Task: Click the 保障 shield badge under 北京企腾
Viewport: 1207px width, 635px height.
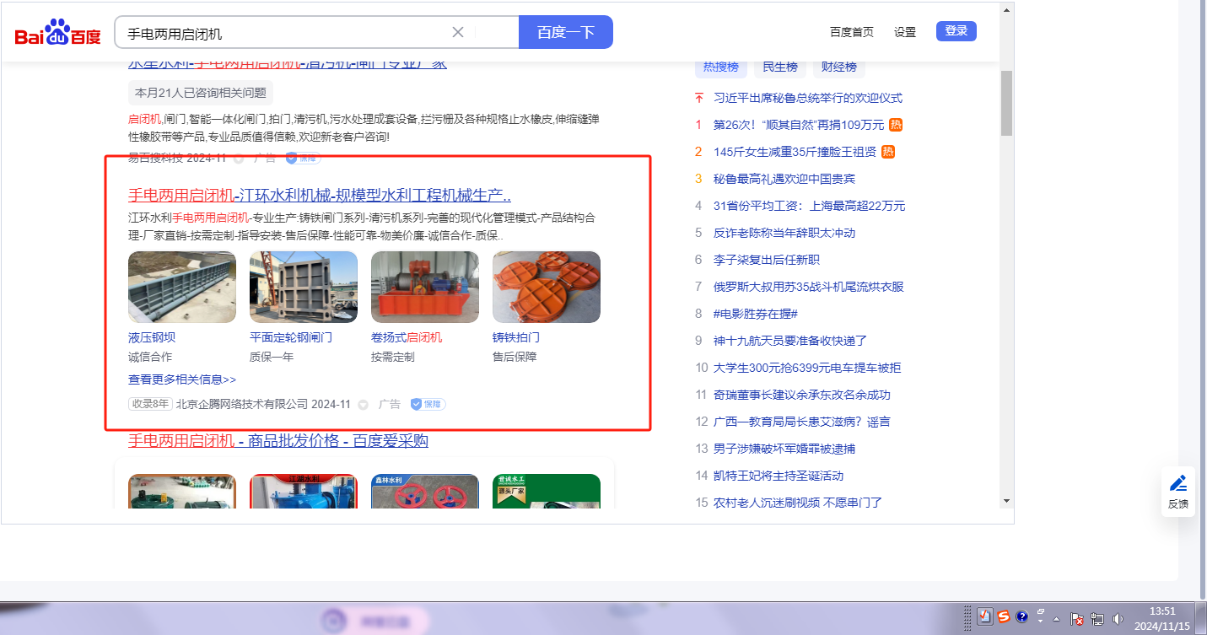Action: tap(428, 404)
